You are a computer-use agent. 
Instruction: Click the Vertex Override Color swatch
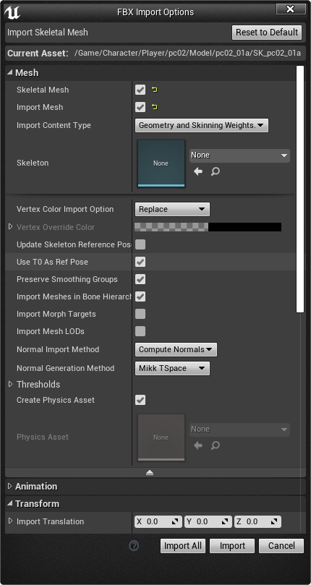208,227
